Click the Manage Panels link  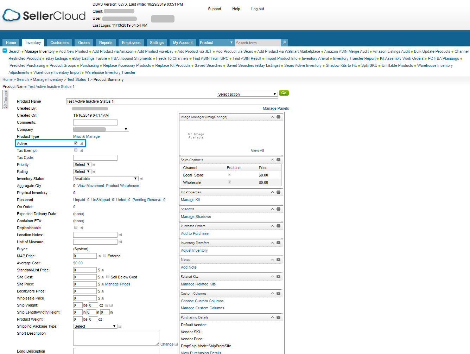[x=276, y=109]
